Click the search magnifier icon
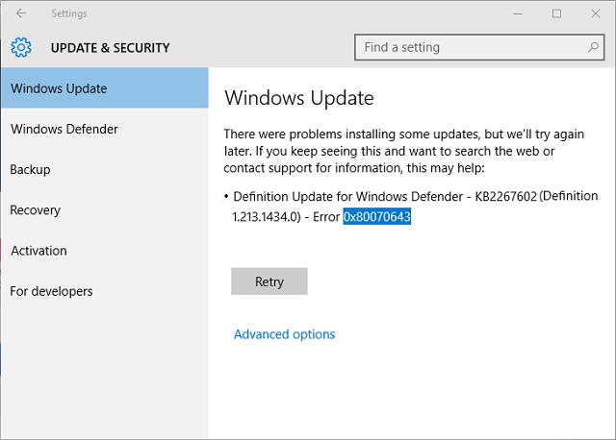The height and width of the screenshot is (440, 616). click(x=593, y=47)
